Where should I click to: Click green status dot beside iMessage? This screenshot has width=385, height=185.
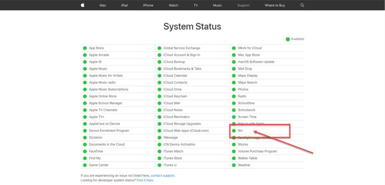pyautogui.click(x=159, y=138)
